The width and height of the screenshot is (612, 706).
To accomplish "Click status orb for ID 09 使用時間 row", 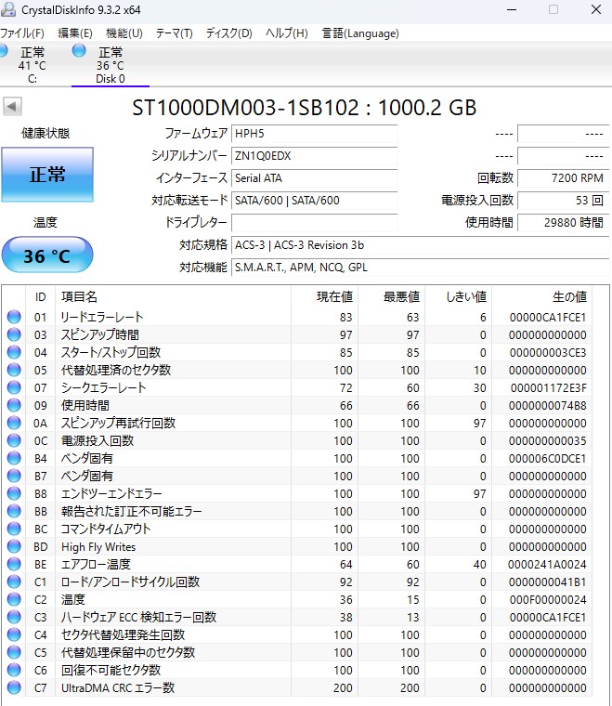I will (14, 405).
